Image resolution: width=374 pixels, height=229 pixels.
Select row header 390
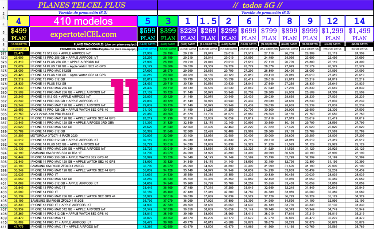point(4,136)
